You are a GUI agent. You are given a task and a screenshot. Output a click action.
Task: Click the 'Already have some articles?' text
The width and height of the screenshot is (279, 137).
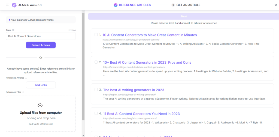[41, 70]
